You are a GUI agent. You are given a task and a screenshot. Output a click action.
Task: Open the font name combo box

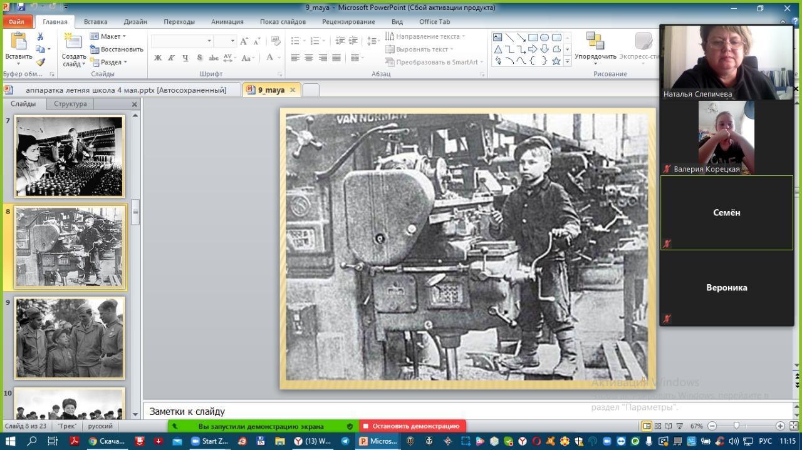point(182,41)
